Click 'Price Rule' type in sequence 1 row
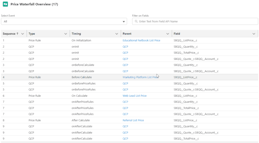 (35, 40)
